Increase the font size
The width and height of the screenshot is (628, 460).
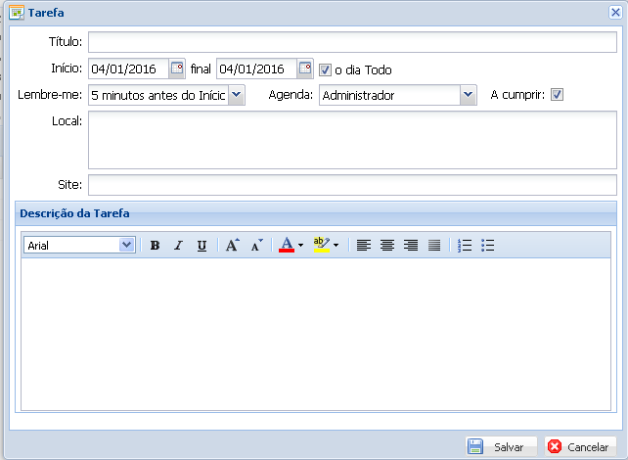pos(232,246)
